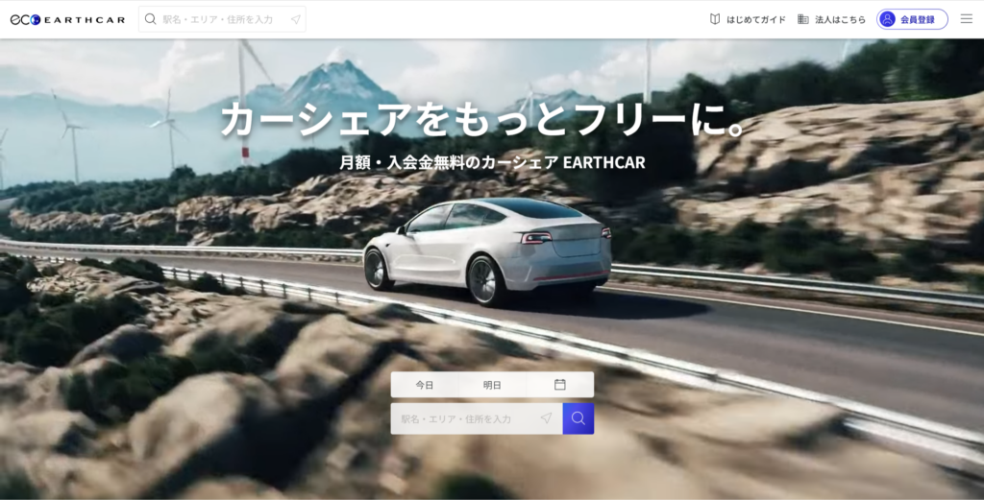Click the white car in the hero image
This screenshot has width=984, height=500.
click(490, 250)
